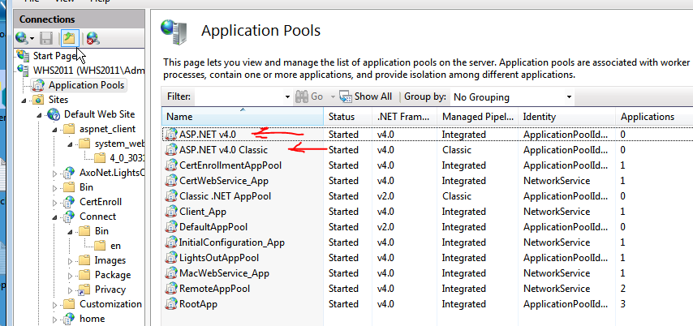Select the Start Page tree item

click(54, 56)
